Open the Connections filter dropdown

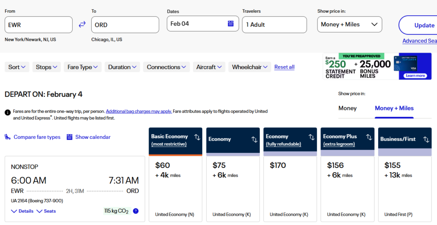click(x=166, y=67)
